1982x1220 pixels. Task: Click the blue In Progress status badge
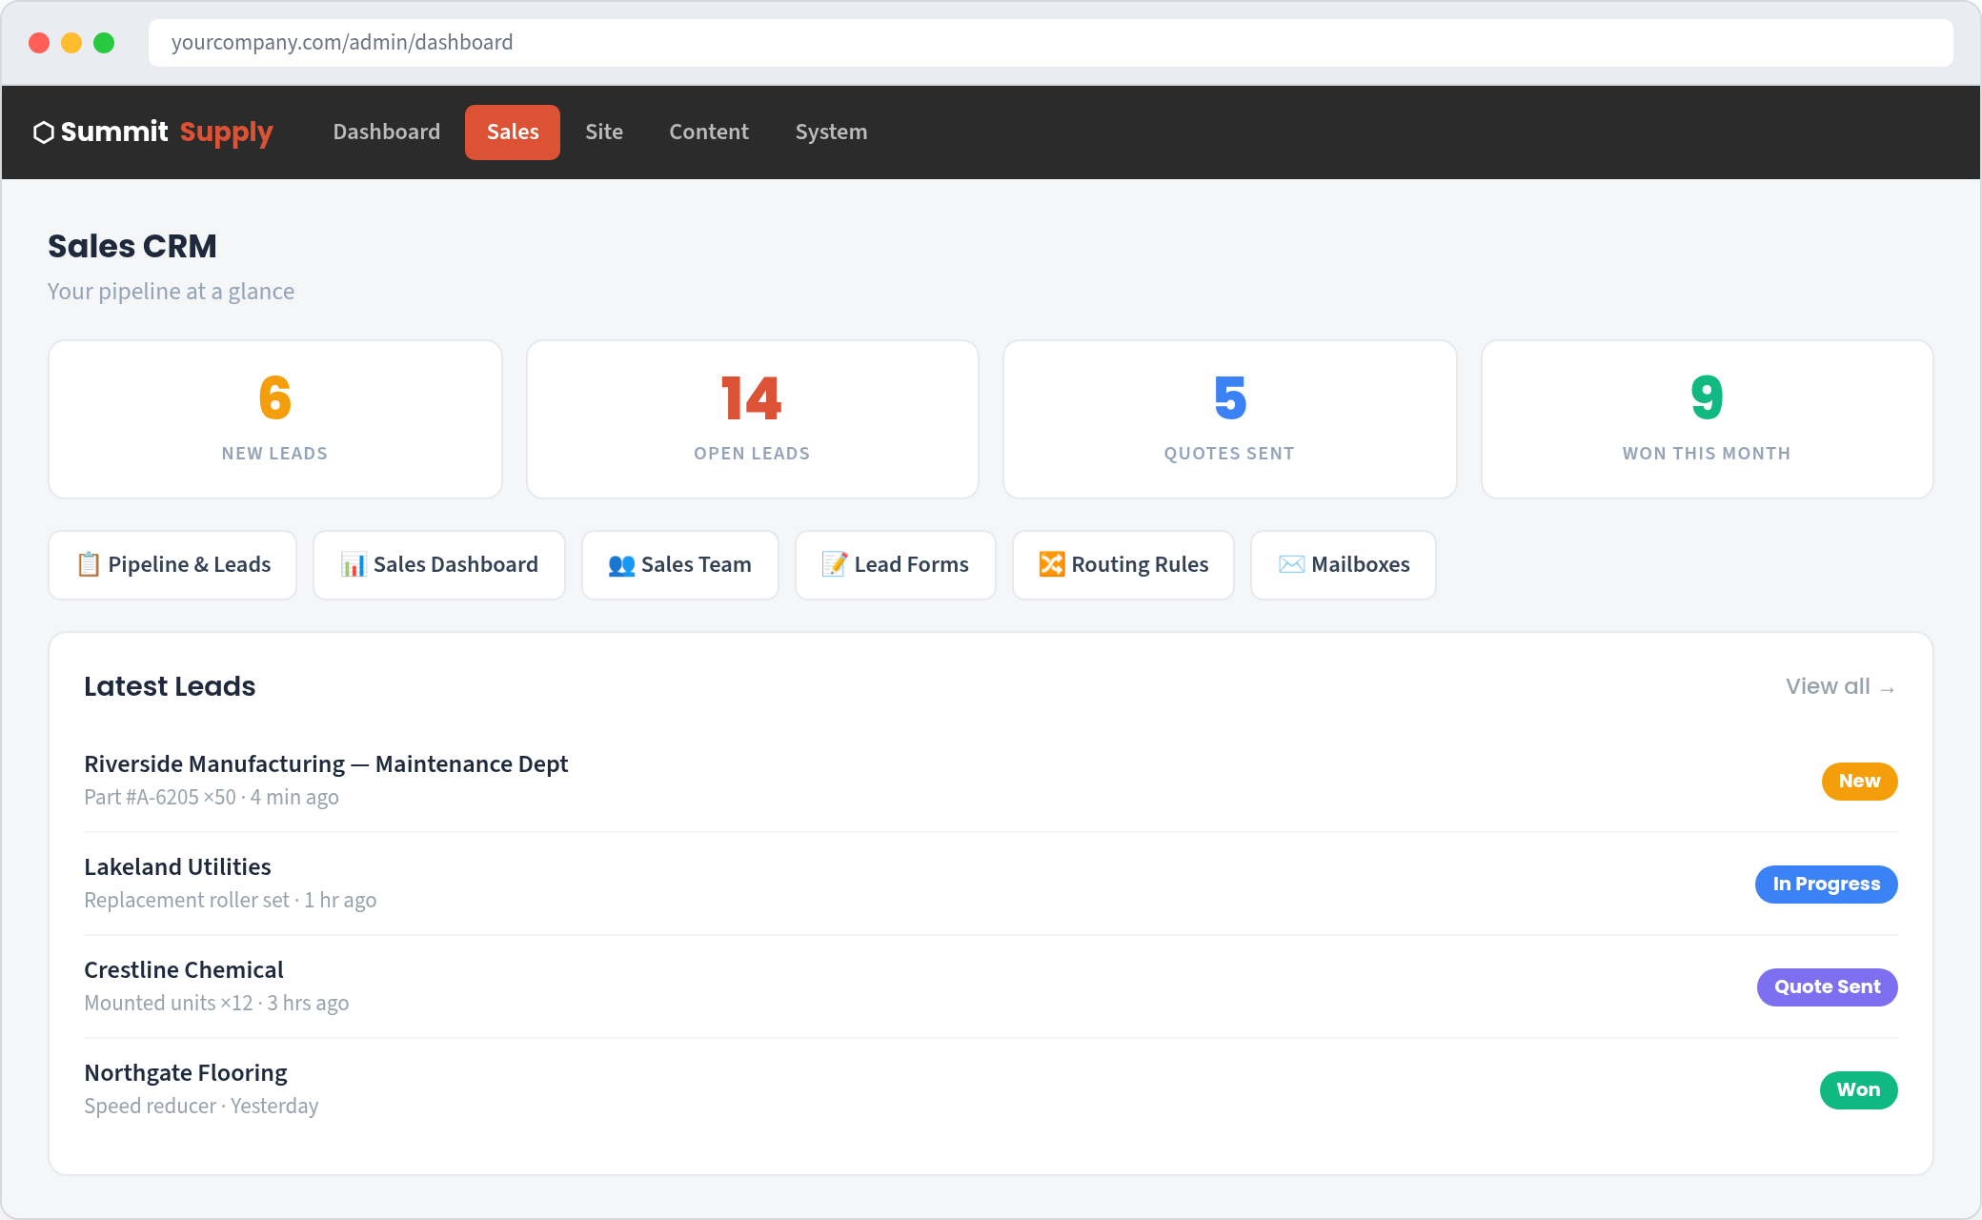click(1827, 884)
